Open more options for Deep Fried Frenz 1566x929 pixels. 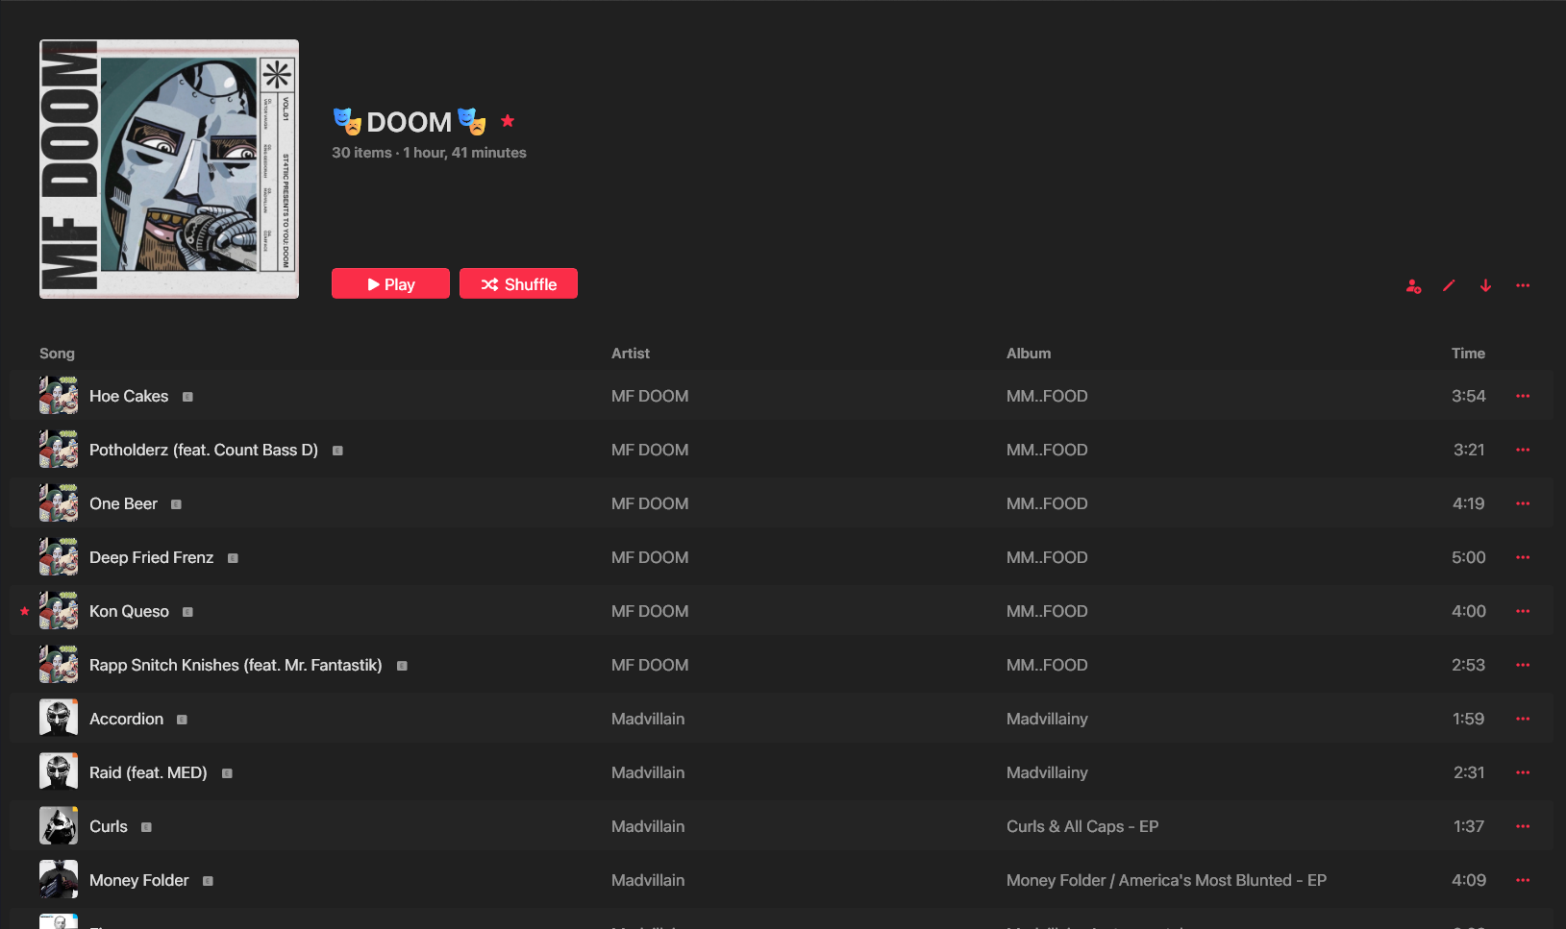click(1523, 557)
